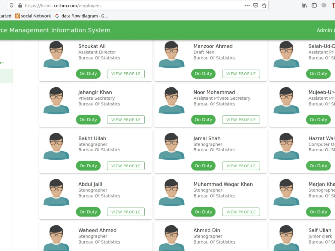335x251 pixels.
Task: Click the tracking protection shield icon
Action: click(x=11, y=6)
